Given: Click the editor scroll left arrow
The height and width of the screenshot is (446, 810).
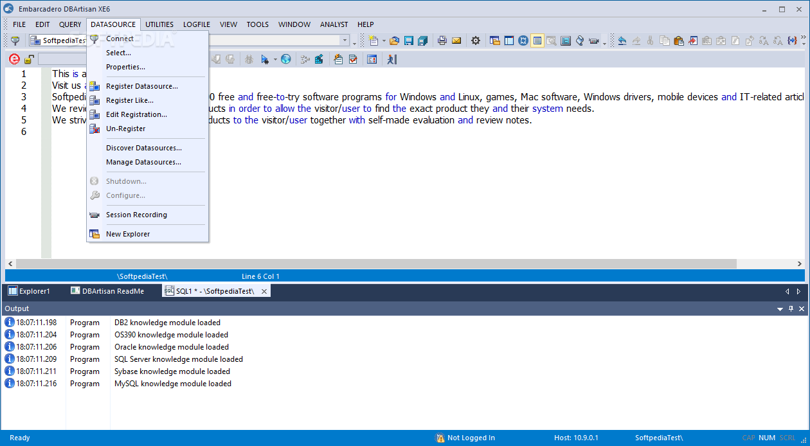Looking at the screenshot, I should [x=10, y=263].
